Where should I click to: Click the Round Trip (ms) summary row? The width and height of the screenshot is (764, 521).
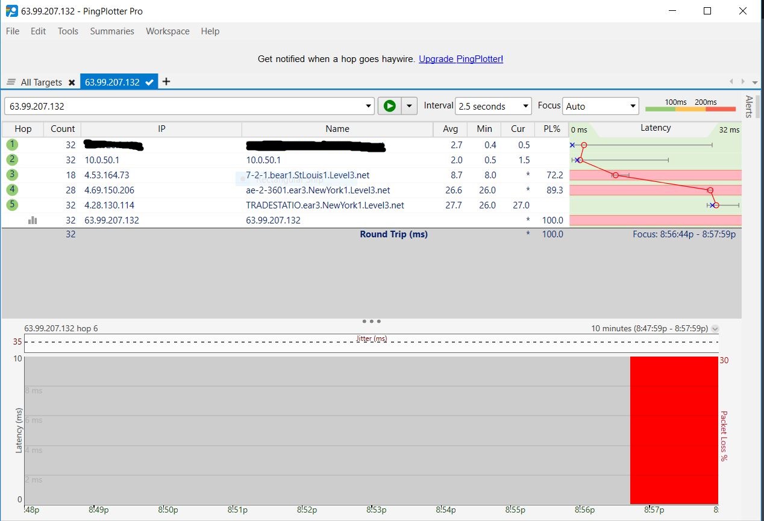372,234
